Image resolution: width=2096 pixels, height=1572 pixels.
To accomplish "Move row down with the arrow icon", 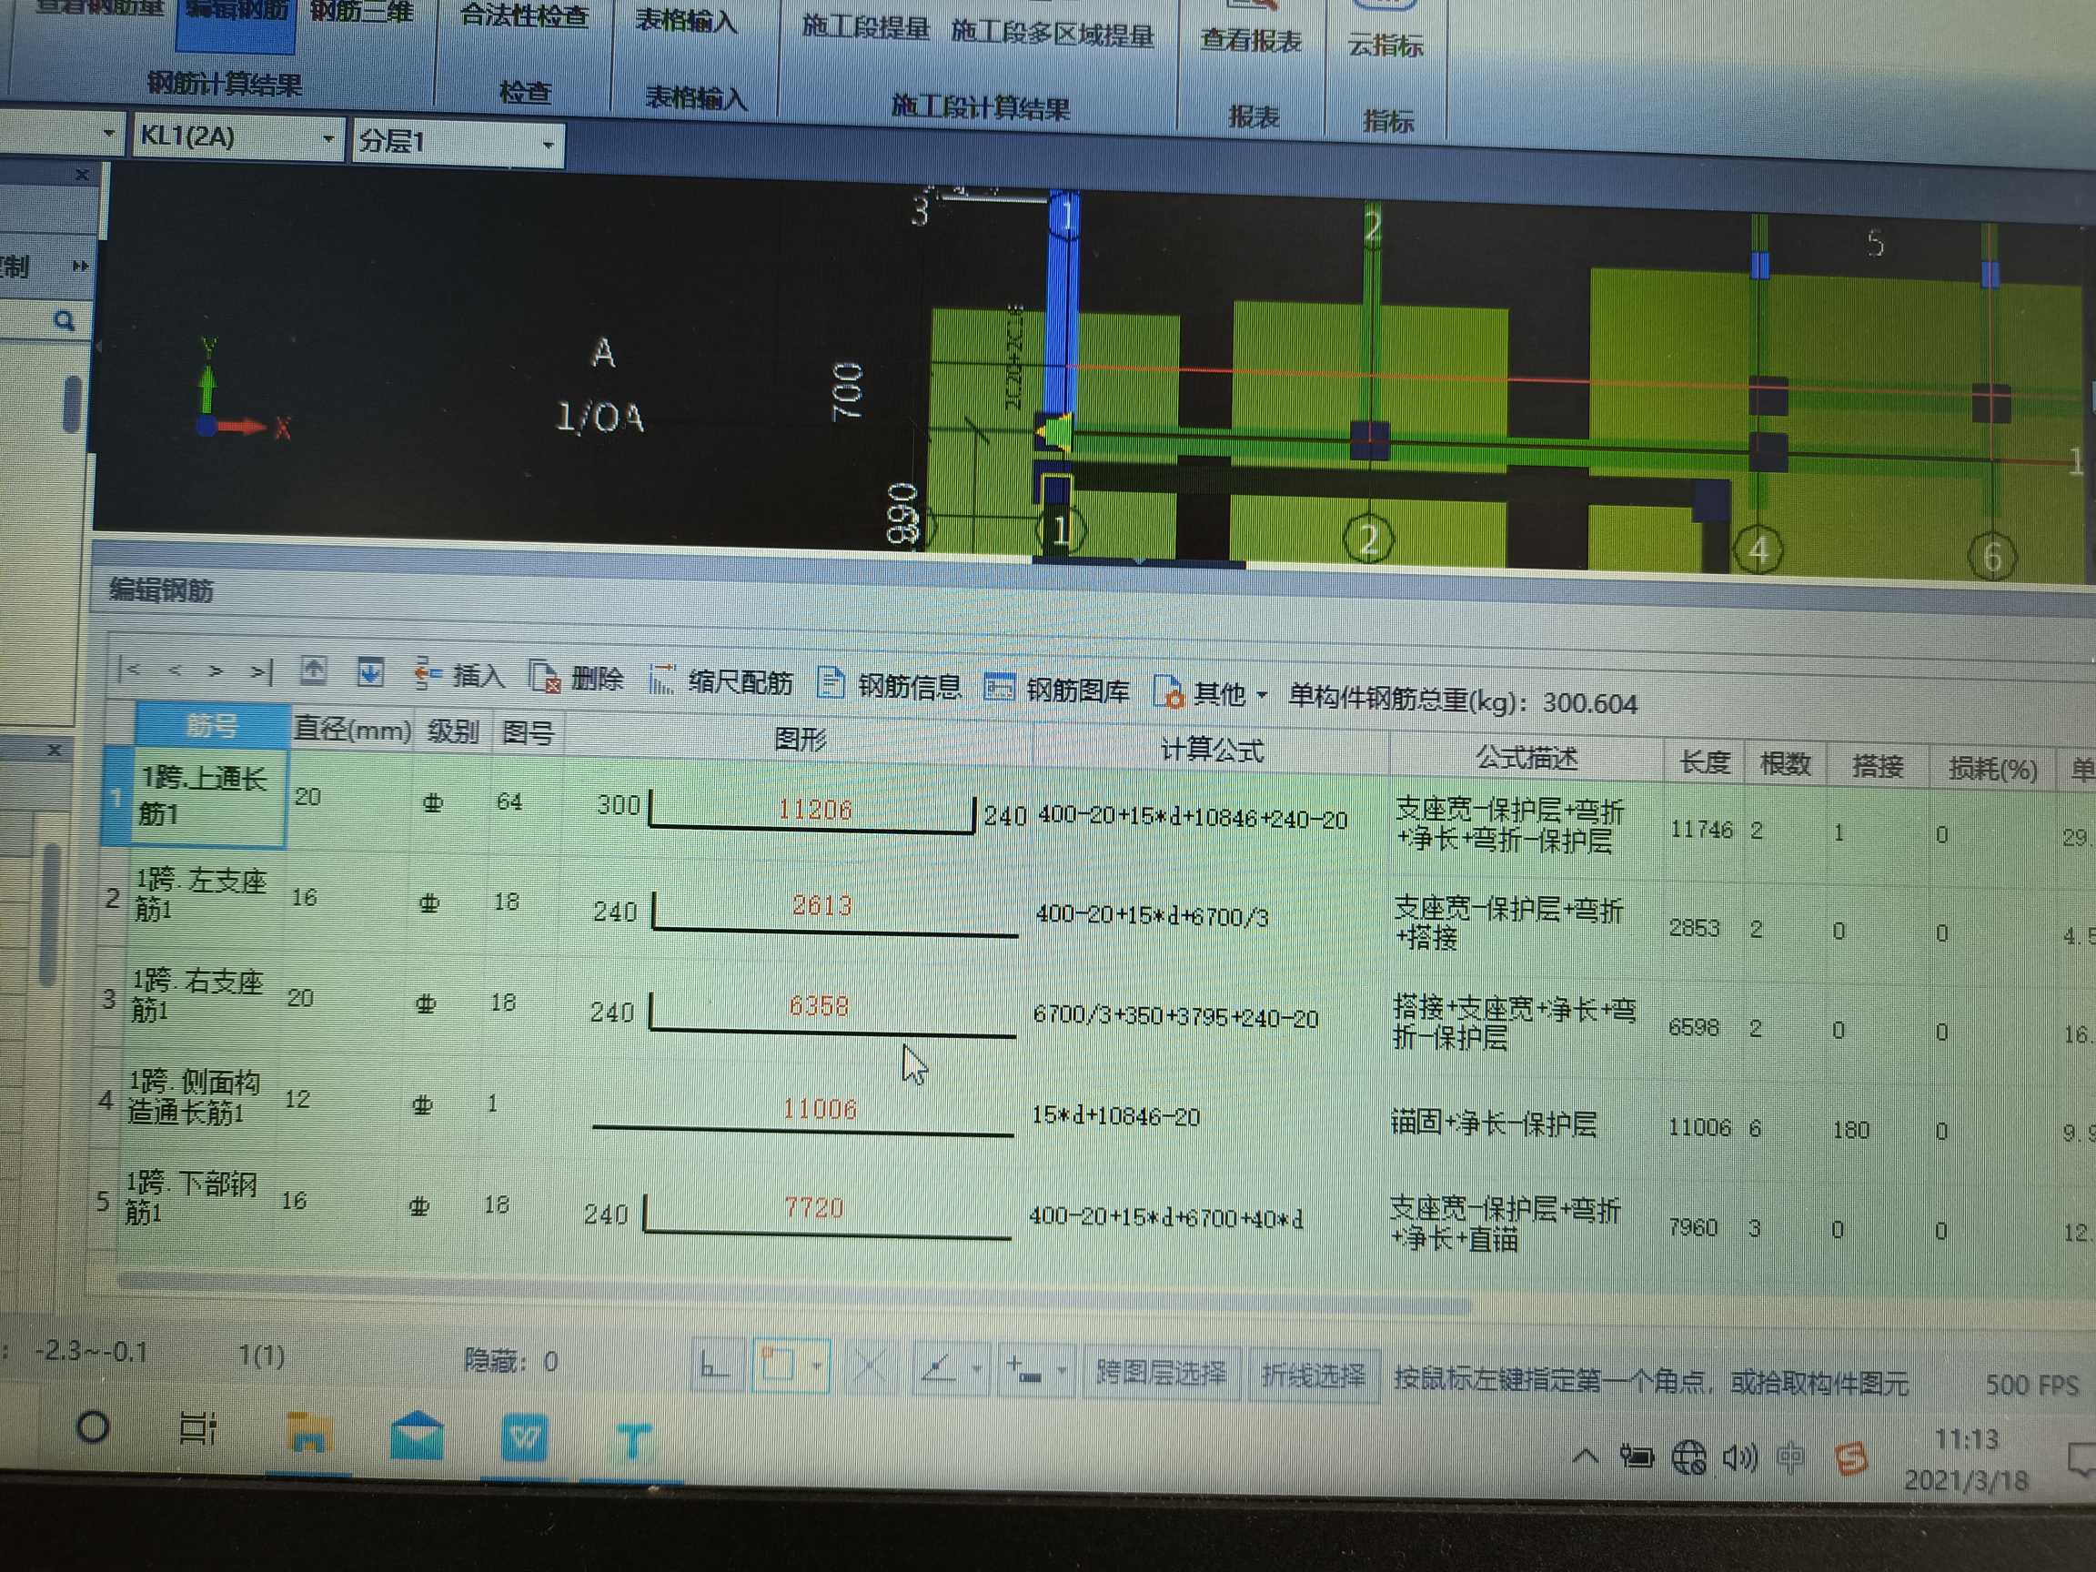I will pyautogui.click(x=370, y=673).
